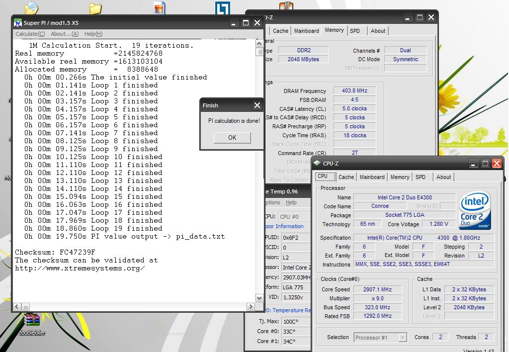Click the blue bracket desktop icon at top
Screen dimensions: 509x352
click(222, 8)
